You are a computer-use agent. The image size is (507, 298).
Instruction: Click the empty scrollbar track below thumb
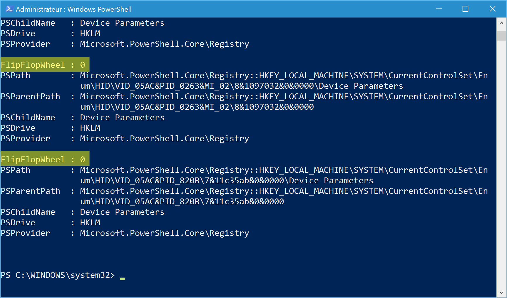tap(501, 163)
